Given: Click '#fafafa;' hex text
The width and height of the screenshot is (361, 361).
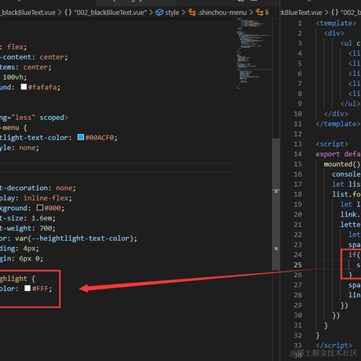Looking at the screenshot, I should click(44, 87).
